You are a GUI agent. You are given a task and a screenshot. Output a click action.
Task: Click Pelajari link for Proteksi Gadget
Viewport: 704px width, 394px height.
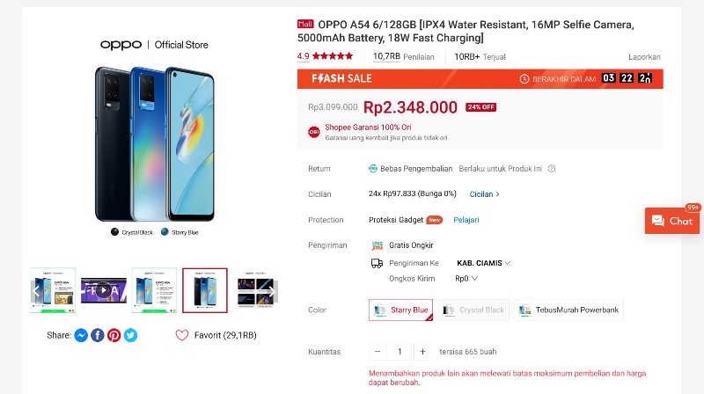[x=466, y=220]
